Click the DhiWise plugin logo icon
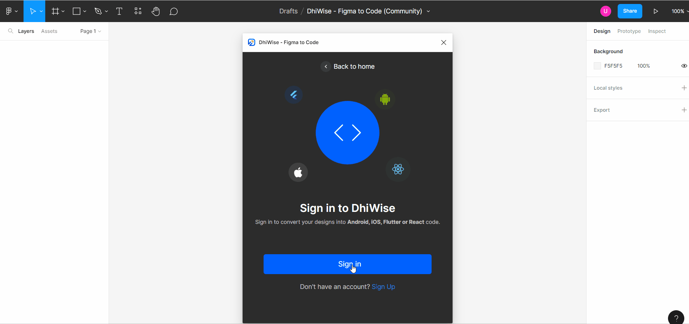Viewport: 689px width, 324px height. 251,42
